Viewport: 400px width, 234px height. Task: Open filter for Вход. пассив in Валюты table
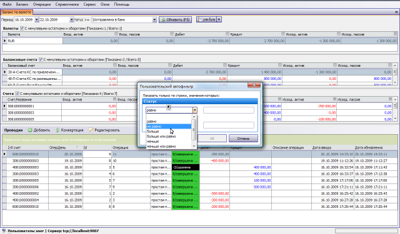172,34
